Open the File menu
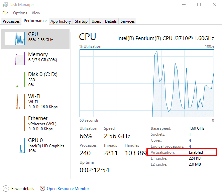This screenshot has height=196, width=222. pos(5,13)
